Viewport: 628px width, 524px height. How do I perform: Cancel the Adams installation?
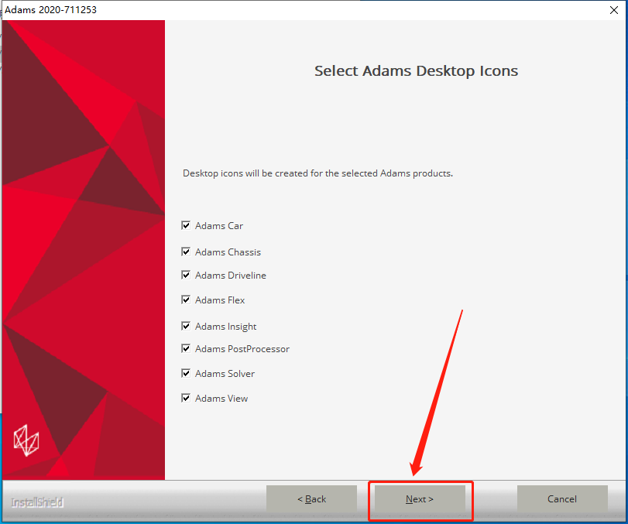click(562, 498)
